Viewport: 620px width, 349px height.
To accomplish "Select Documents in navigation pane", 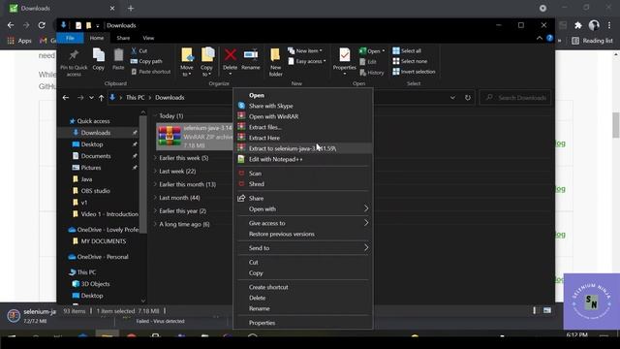I will (x=96, y=156).
